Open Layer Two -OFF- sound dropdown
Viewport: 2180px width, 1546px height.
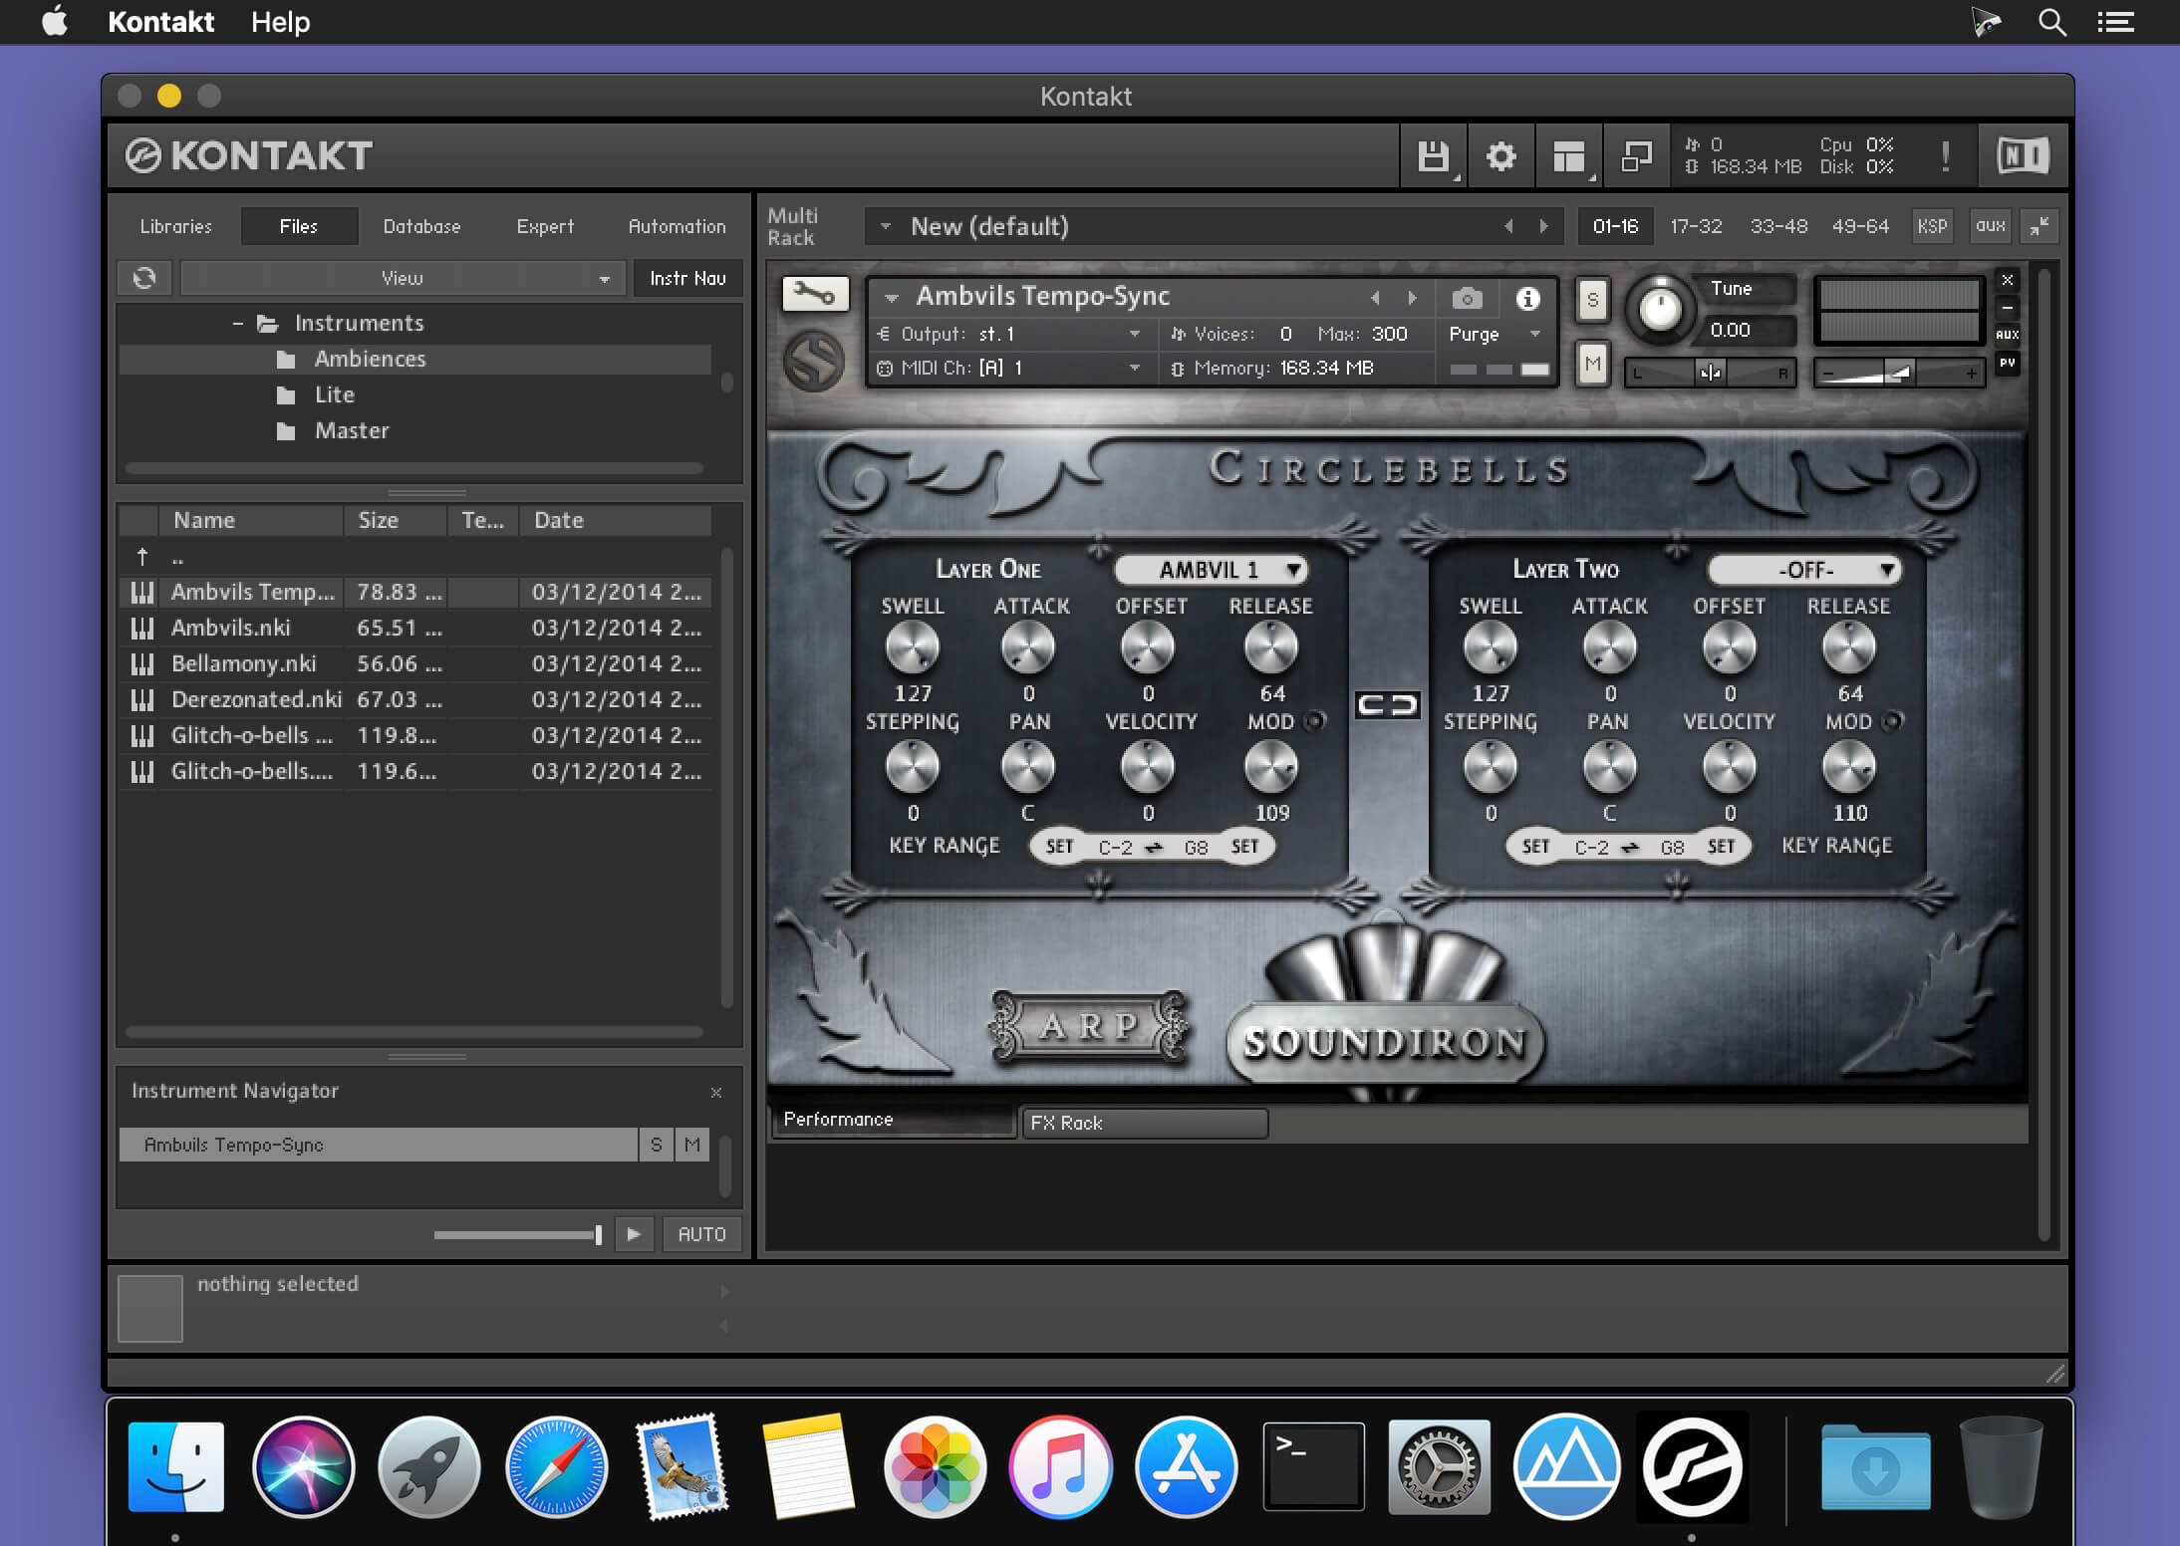pyautogui.click(x=1804, y=570)
